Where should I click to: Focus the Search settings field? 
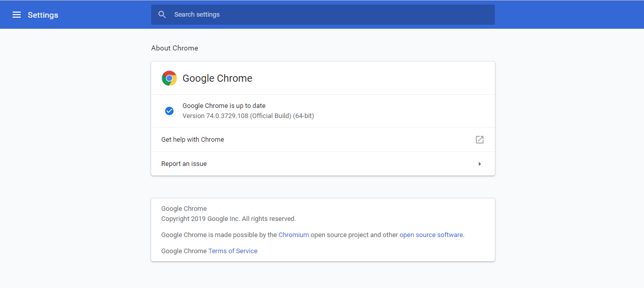[323, 15]
